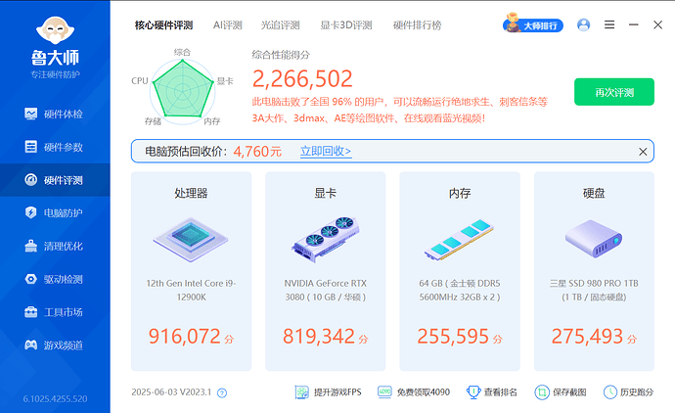Click 再次评测 green button
This screenshot has height=413, width=675.
tap(614, 92)
